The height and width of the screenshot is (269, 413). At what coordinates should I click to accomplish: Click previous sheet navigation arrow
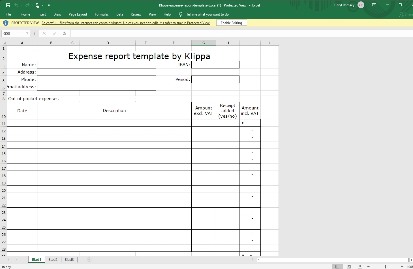(8, 259)
